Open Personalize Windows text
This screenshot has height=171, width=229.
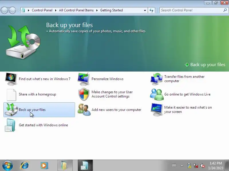tap(107, 79)
